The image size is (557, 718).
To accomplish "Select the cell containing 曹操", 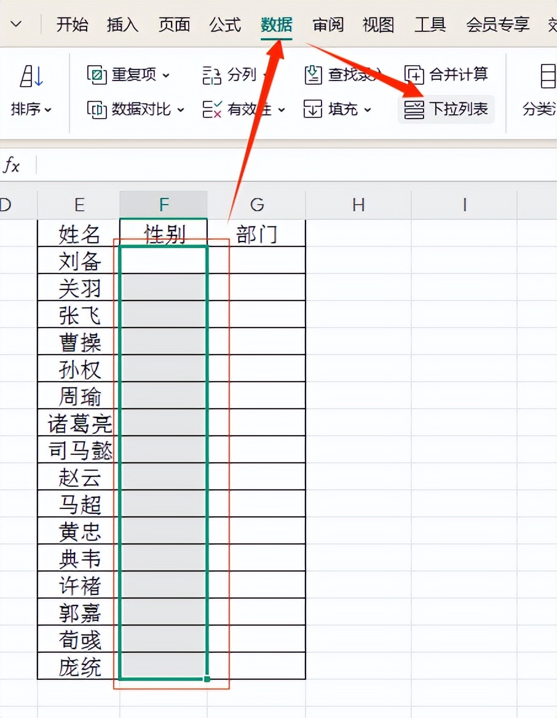I will tap(79, 342).
